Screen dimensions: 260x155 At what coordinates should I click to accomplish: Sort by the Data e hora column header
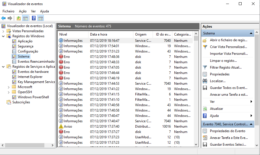pos(111,34)
